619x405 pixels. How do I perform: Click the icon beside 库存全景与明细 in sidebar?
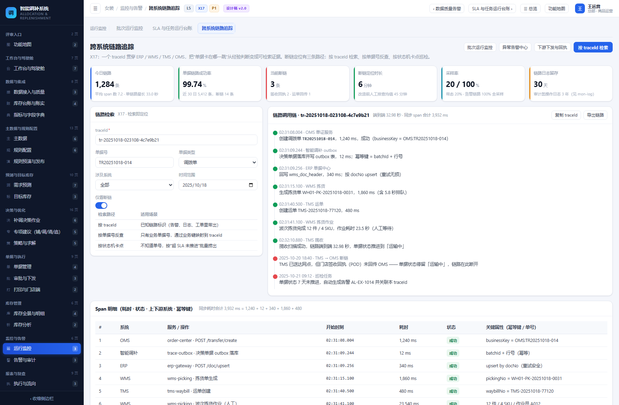8,313
